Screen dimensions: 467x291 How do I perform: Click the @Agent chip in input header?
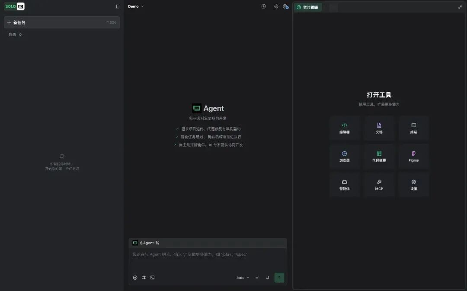(x=143, y=243)
